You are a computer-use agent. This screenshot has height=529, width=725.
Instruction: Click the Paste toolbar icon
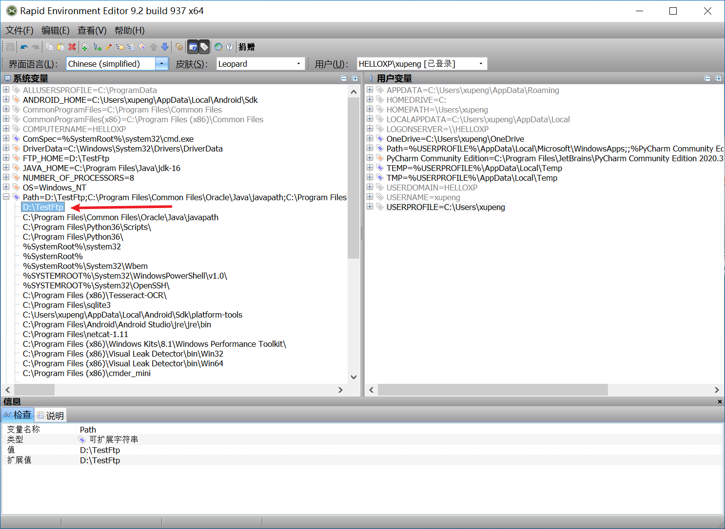[x=60, y=46]
